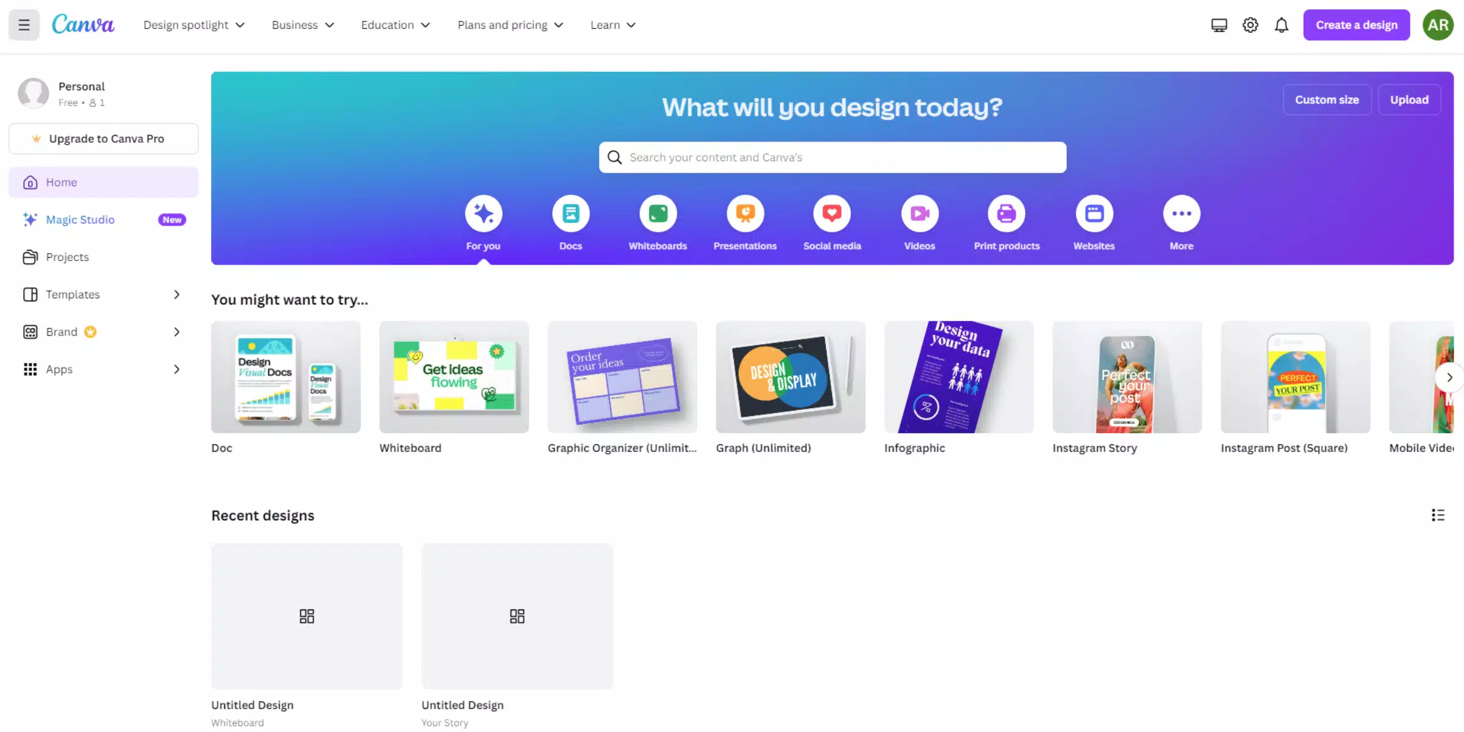Open the notifications bell icon
The width and height of the screenshot is (1464, 732).
[1282, 25]
